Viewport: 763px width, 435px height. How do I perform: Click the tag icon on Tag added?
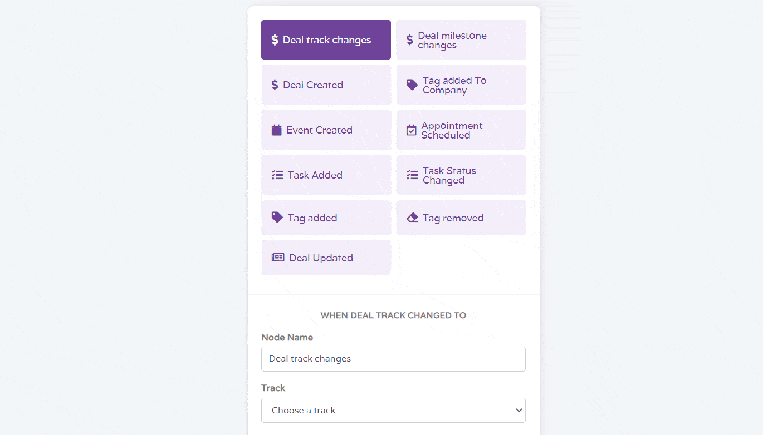(x=277, y=217)
